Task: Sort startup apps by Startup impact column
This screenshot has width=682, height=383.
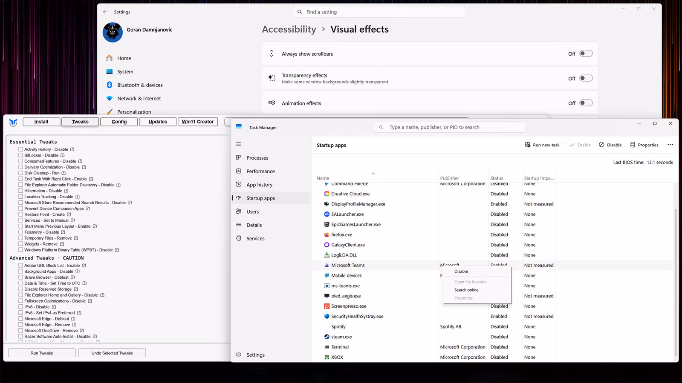Action: point(539,178)
